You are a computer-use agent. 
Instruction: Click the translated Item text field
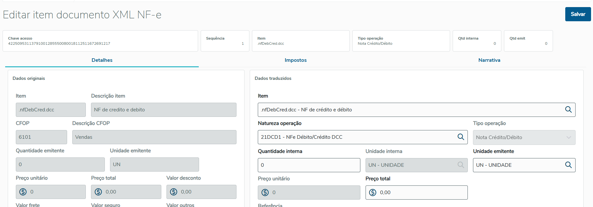[410, 110]
